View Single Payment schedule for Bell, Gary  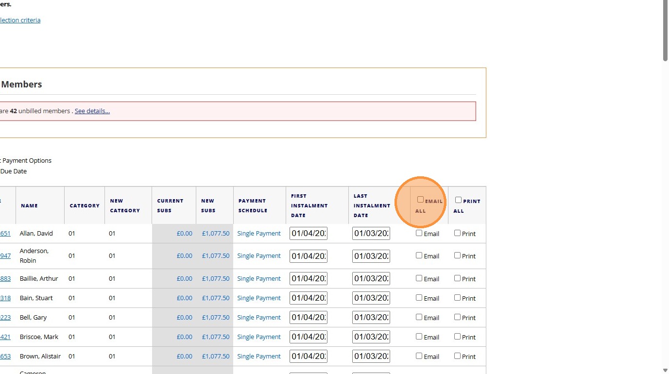tap(259, 317)
